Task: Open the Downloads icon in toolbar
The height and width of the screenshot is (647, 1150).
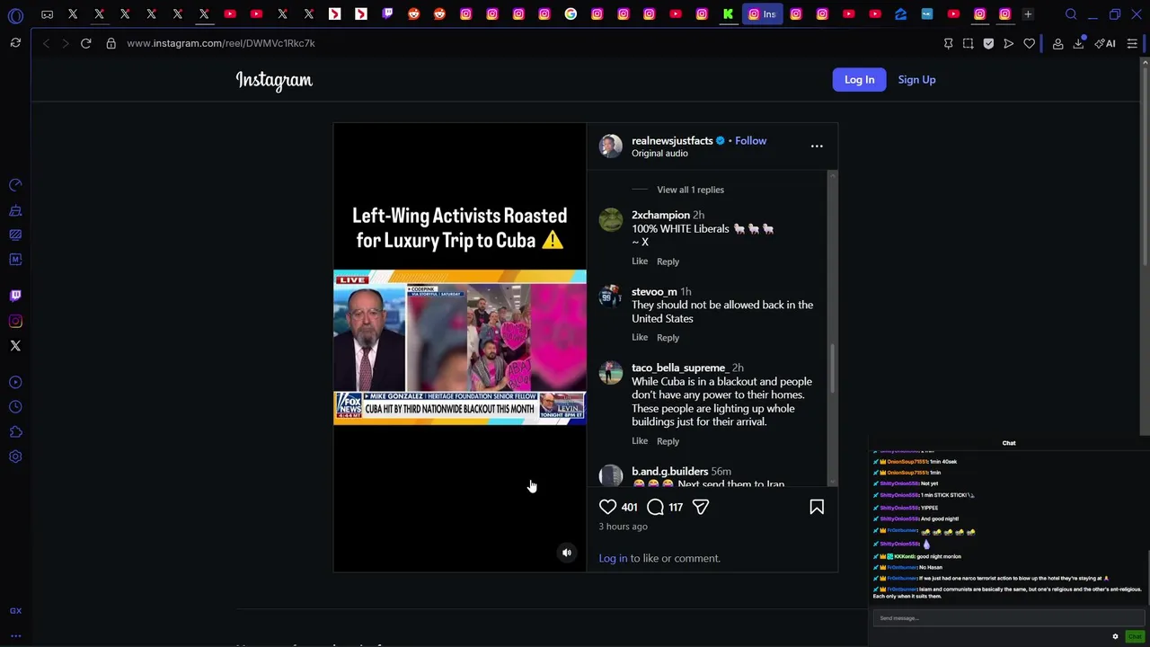Action: 1078,43
